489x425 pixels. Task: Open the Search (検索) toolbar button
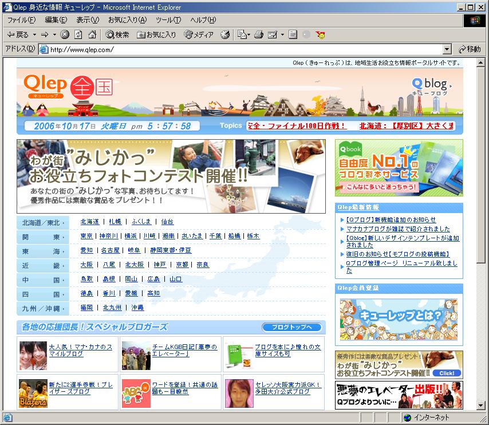pyautogui.click(x=117, y=35)
